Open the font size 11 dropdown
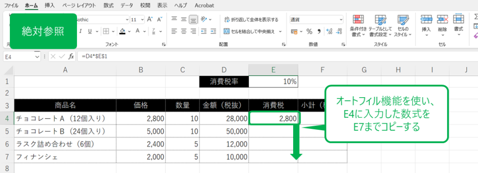478x173 pixels. 143,20
